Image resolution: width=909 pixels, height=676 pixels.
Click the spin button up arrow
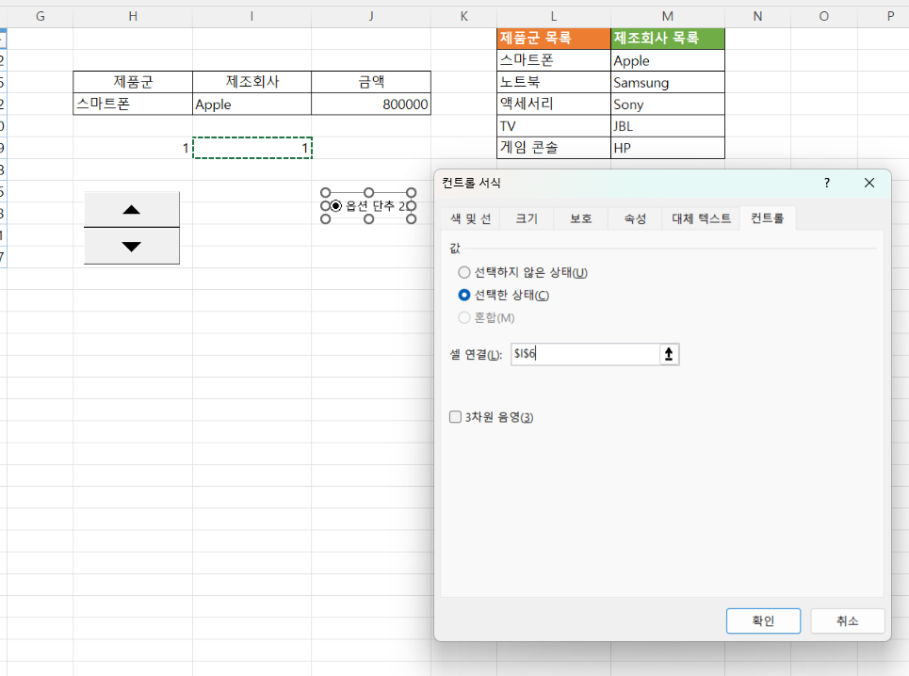pos(132,210)
